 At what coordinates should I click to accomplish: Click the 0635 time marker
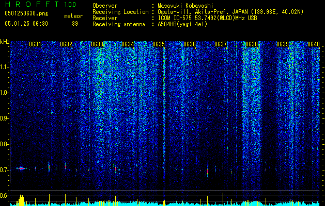click(159, 44)
